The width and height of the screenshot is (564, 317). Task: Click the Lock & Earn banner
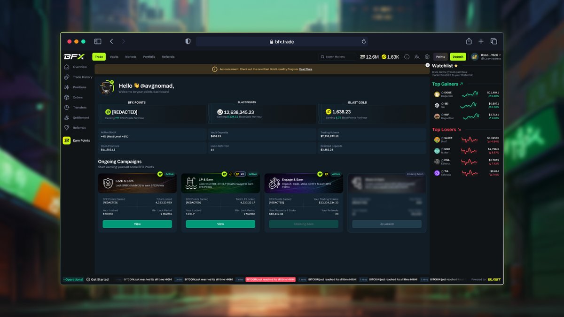tap(137, 183)
